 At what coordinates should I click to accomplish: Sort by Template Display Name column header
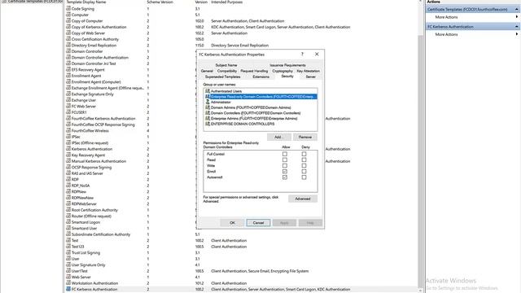pyautogui.click(x=86, y=2)
